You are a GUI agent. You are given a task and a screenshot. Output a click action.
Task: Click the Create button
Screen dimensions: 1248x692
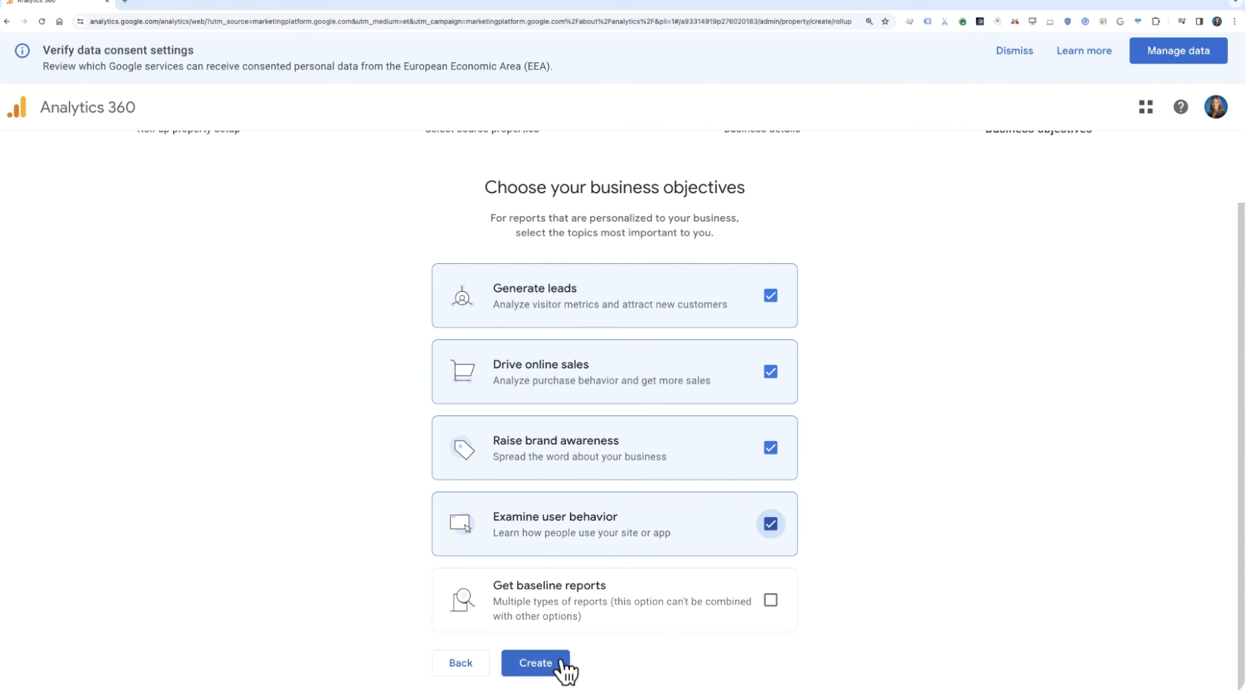click(536, 664)
